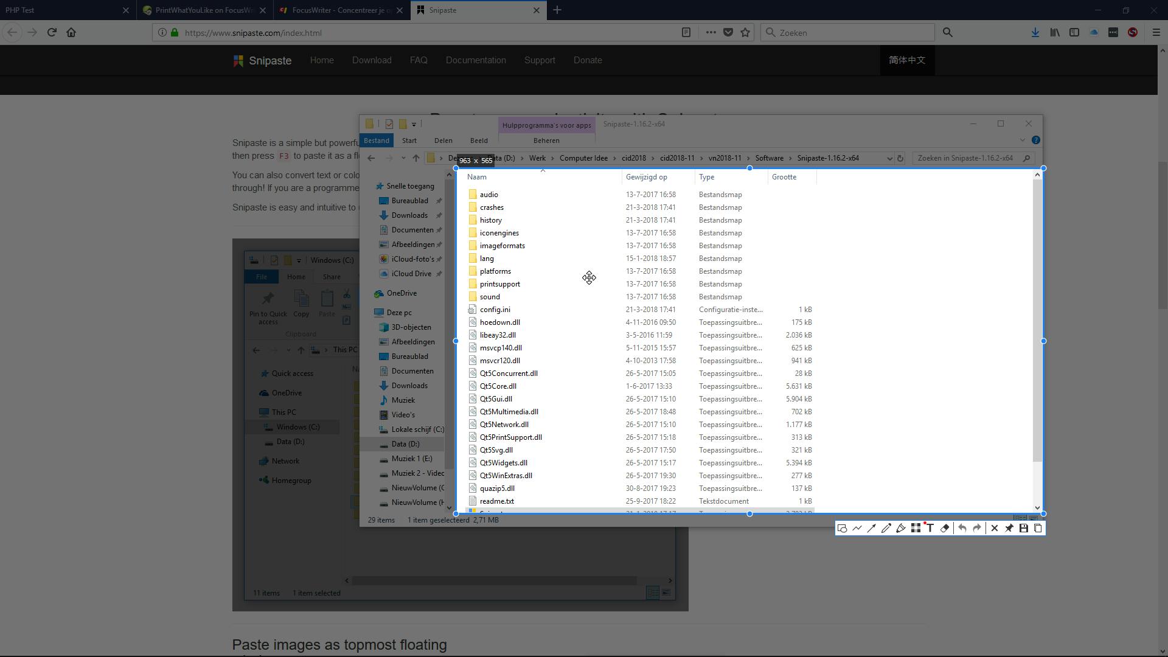Copy the snip to the clipboard

coord(1038,528)
